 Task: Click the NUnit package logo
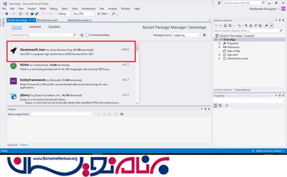[x=13, y=66]
